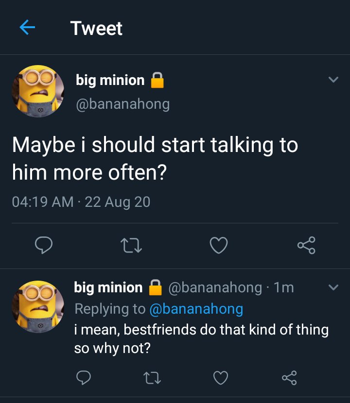Reply to the main tweet via speech bubble icon
Viewport: 350px width, 403px height.
click(x=44, y=245)
